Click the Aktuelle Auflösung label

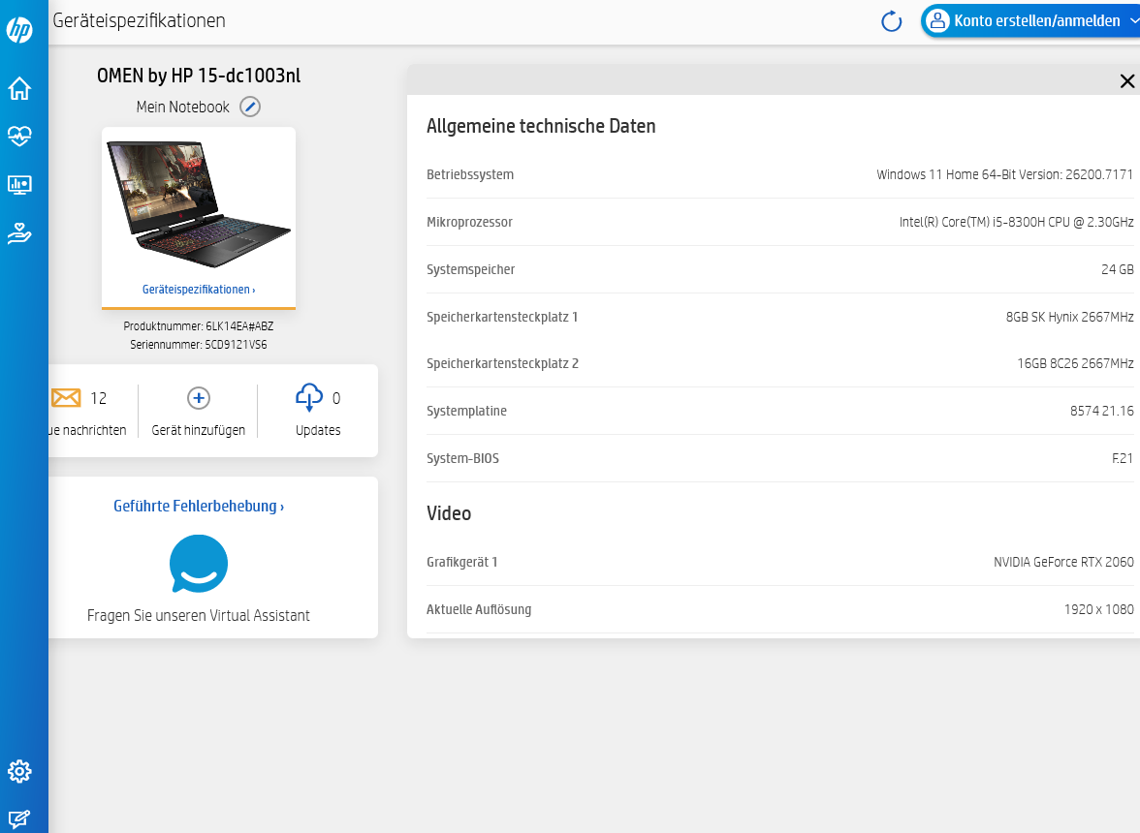pos(479,609)
